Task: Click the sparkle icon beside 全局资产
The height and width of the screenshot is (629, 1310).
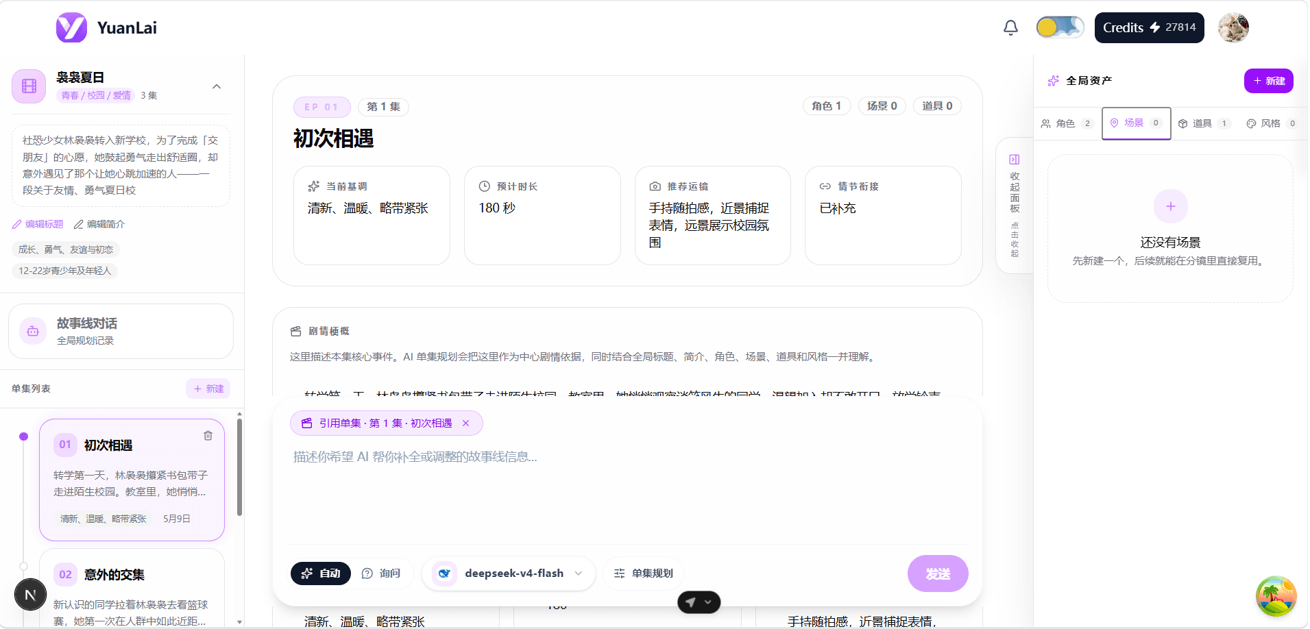Action: click(x=1054, y=81)
